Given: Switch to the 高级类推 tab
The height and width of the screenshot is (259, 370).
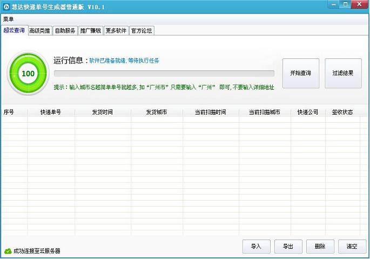Looking at the screenshot, I should click(x=40, y=31).
